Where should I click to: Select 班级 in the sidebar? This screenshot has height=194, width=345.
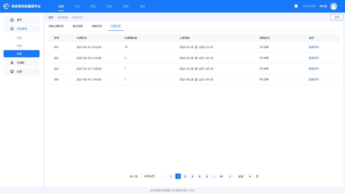pyautogui.click(x=21, y=54)
